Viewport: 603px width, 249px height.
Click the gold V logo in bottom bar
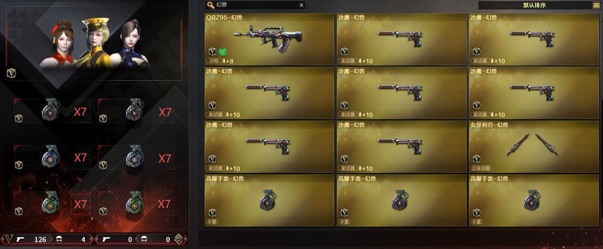click(9, 240)
